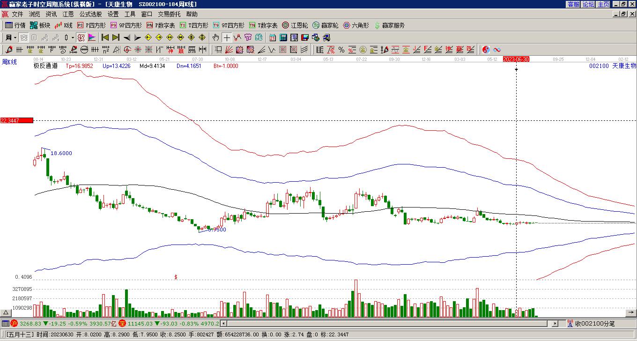
Task: Toggle the 权 price adjustment button
Action: (x=81, y=37)
